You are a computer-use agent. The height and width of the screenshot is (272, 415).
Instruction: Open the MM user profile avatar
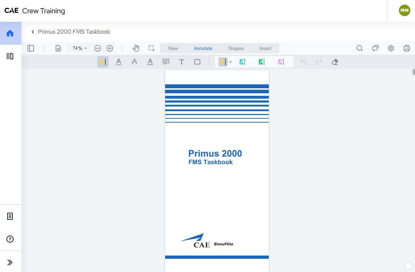tap(404, 10)
